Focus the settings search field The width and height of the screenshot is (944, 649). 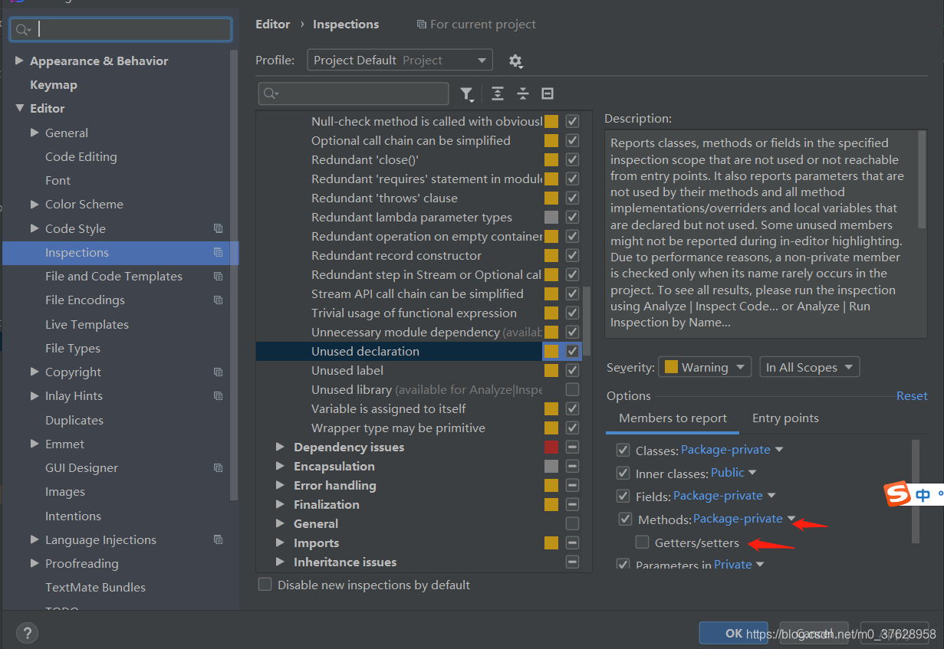click(x=120, y=29)
